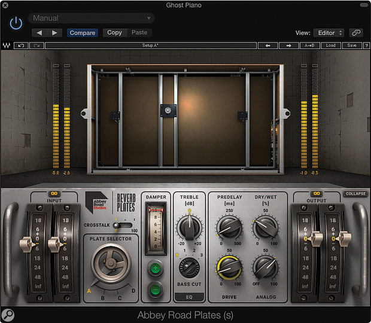Image resolution: width=371 pixels, height=323 pixels.
Task: Click the Waves redo button
Action: click(37, 45)
